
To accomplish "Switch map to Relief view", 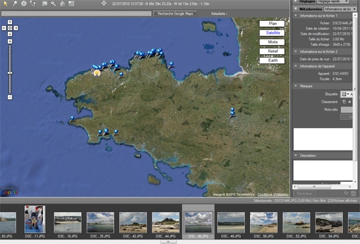I will (272, 51).
